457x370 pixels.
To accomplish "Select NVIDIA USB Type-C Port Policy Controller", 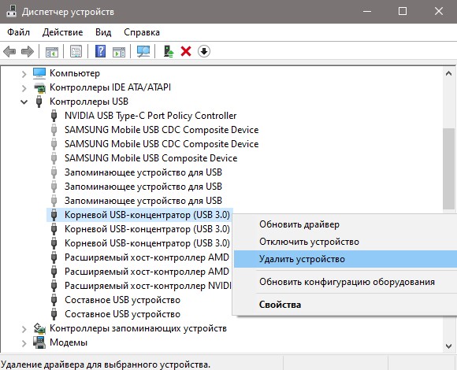I will click(x=150, y=116).
